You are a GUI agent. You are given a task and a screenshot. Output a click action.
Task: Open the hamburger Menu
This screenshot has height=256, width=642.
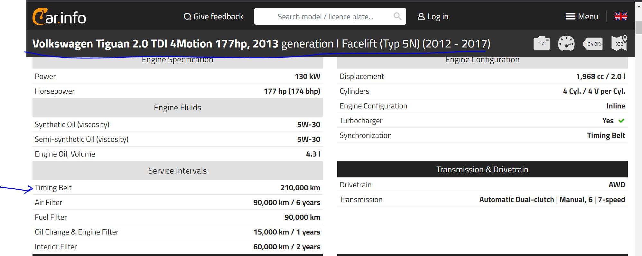click(582, 17)
